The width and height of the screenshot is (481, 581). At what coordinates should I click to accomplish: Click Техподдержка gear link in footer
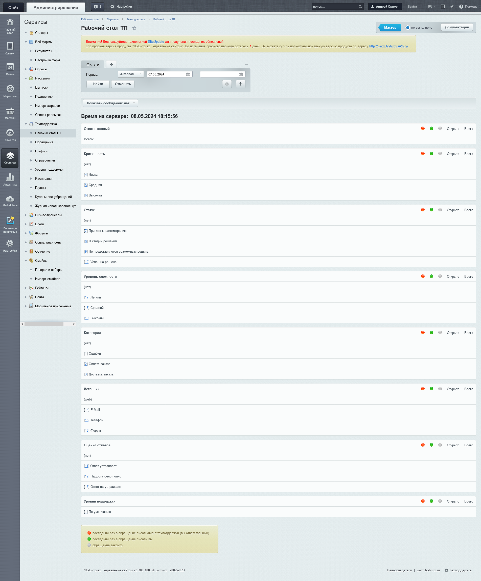pos(458,570)
